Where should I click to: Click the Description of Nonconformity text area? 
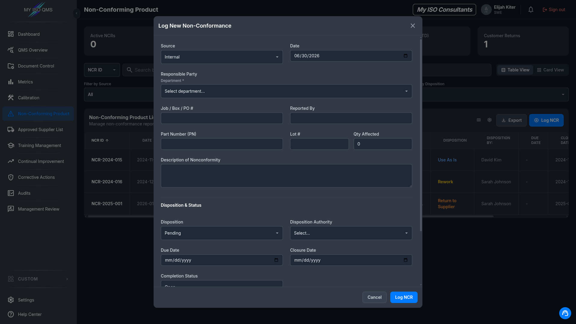pos(286,176)
